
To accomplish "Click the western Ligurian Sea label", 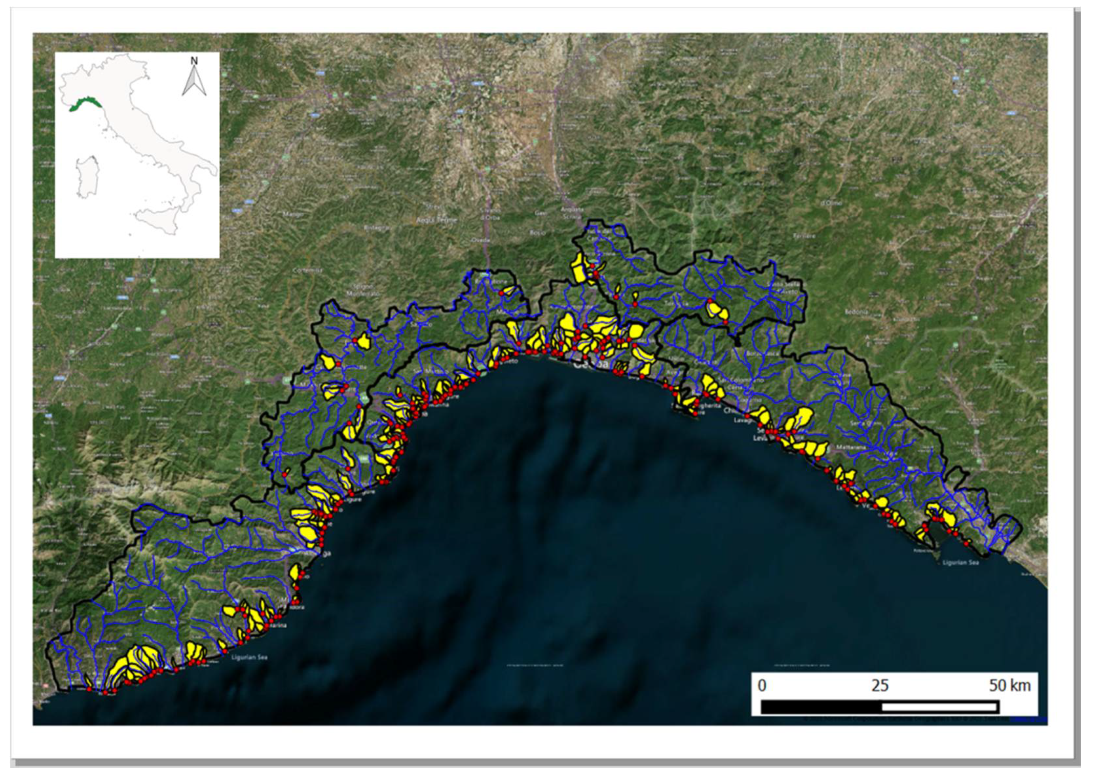I will pyautogui.click(x=249, y=657).
